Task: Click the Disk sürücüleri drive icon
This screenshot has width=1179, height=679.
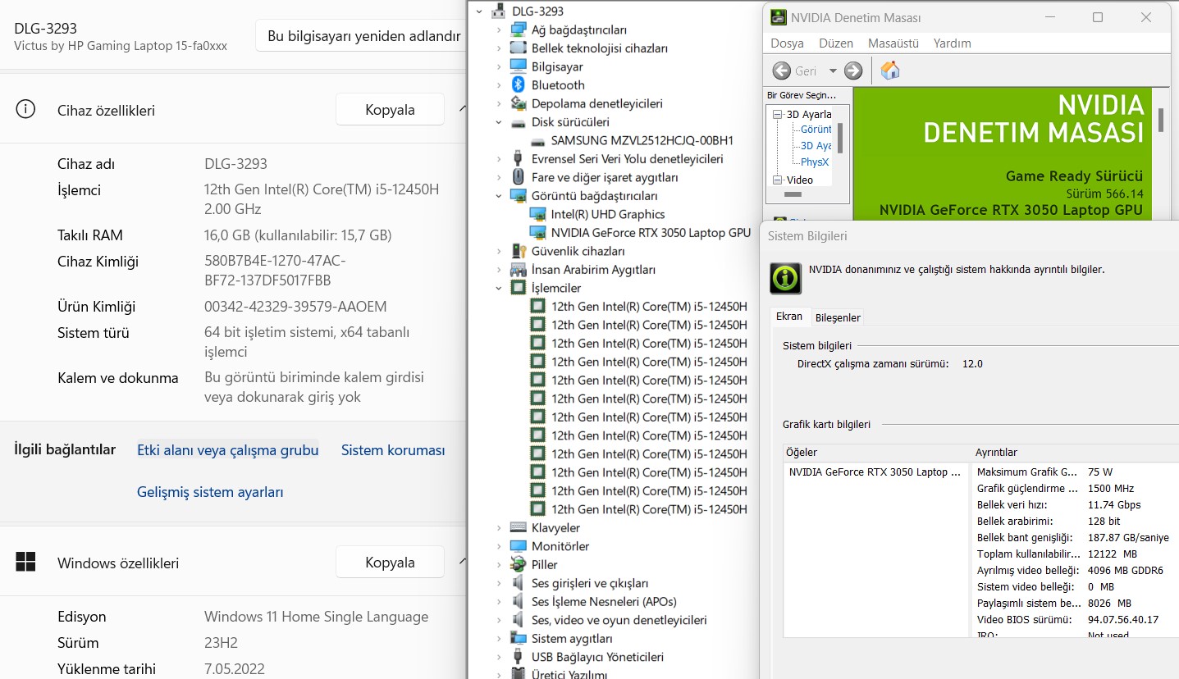Action: point(518,122)
